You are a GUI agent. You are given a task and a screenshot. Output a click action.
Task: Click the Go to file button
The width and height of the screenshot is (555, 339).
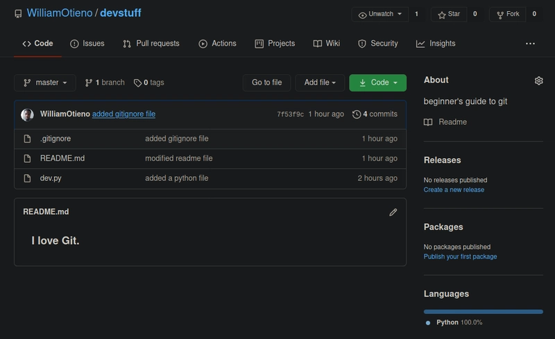pos(267,82)
